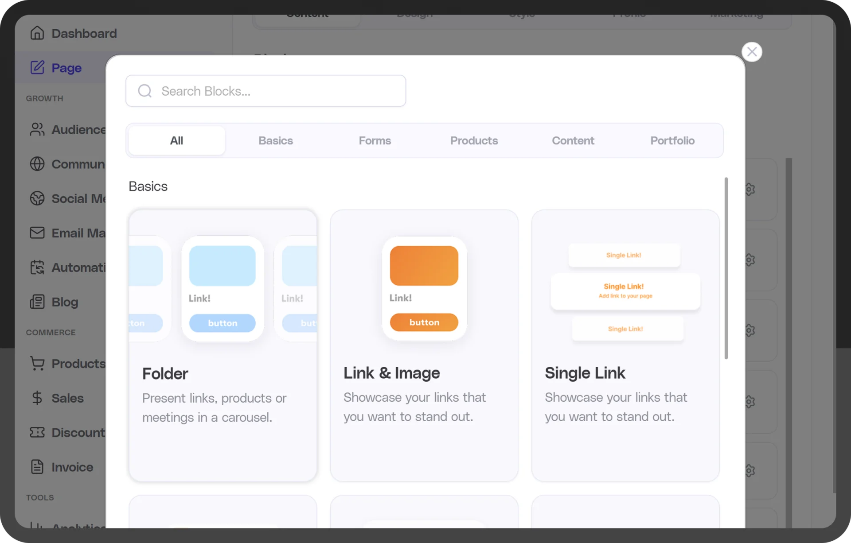Click the Automations calendar icon

[x=37, y=267]
